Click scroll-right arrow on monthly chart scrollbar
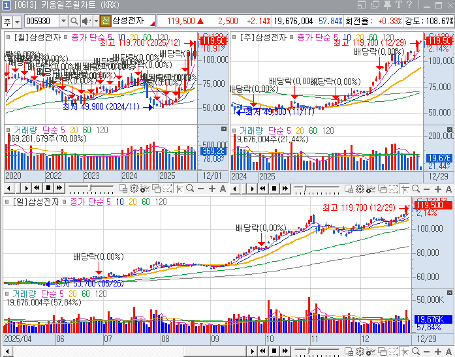This screenshot has height=357, width=455. point(26,189)
